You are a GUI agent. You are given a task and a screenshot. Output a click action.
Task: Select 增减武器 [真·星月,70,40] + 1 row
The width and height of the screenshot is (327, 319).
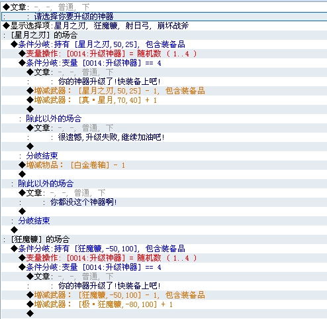pyautogui.click(x=164, y=100)
